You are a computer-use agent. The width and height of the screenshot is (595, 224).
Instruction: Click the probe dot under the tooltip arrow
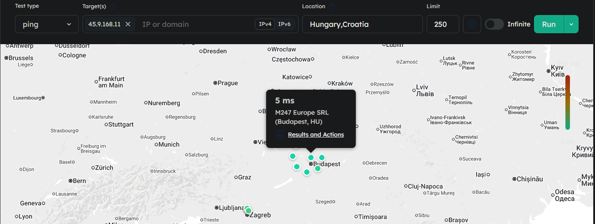coord(311,158)
